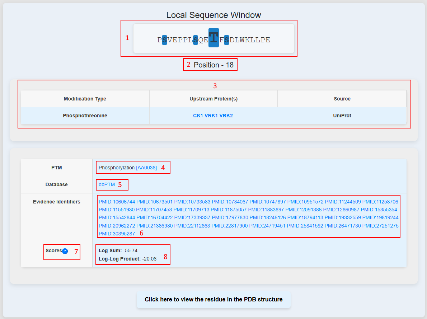Click the Modification Type column header
Viewport: 427px width, 319px height.
click(x=85, y=99)
